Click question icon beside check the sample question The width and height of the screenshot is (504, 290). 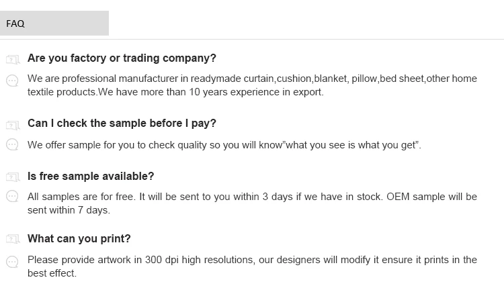tap(13, 125)
